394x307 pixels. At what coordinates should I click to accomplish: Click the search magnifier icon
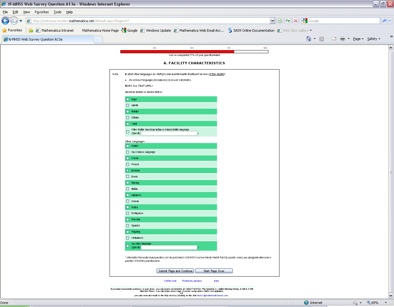(x=384, y=21)
